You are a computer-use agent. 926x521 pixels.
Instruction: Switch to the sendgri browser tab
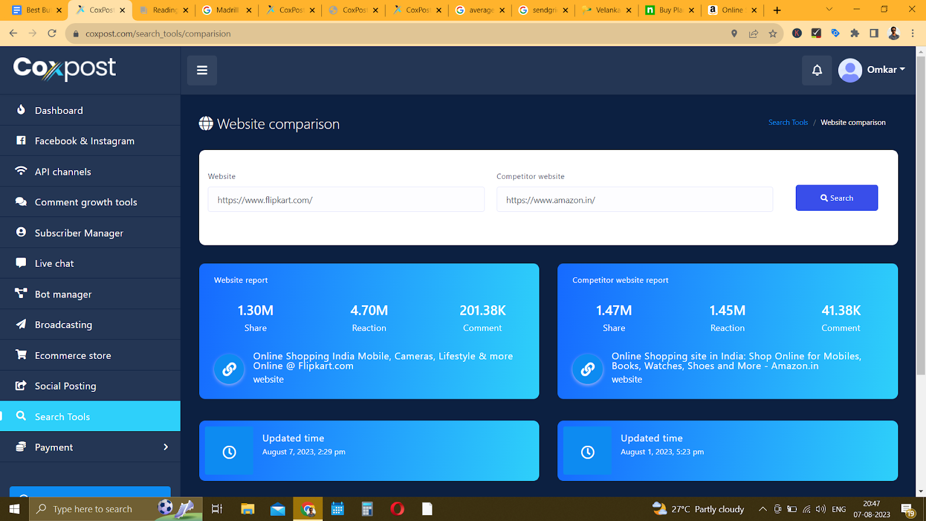[x=544, y=10]
